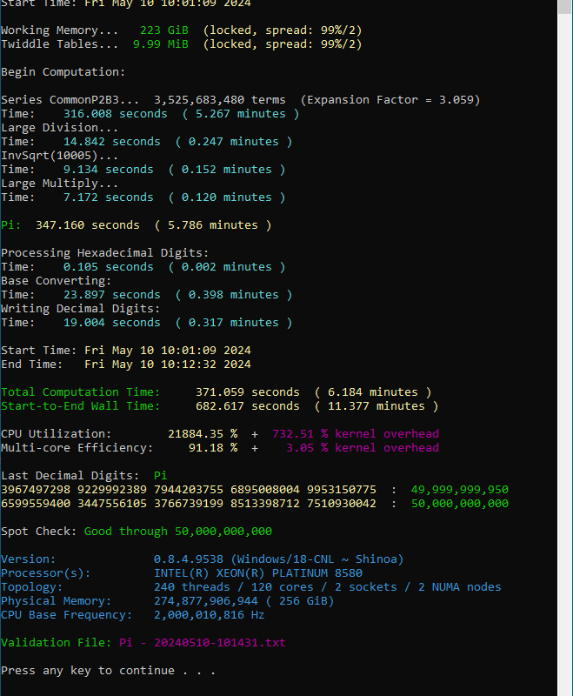Image resolution: width=573 pixels, height=696 pixels.
Task: Click the green 'Pi:' label
Action: 10,225
